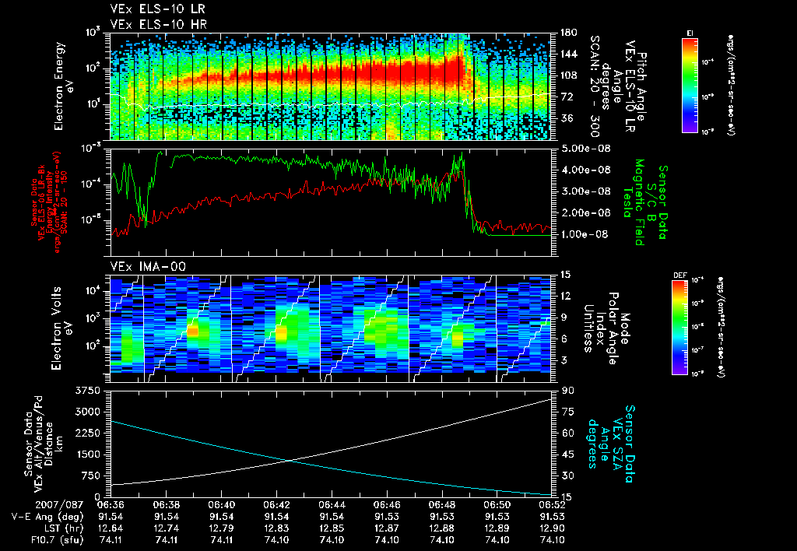Click the pitch angle tick '108'
Image resolution: width=797 pixels, height=551 pixels.
pos(568,75)
